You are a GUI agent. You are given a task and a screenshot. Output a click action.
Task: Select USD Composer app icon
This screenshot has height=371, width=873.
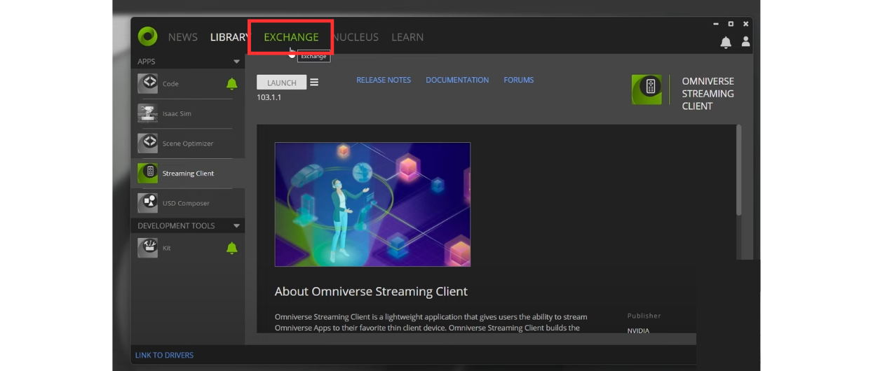[147, 203]
